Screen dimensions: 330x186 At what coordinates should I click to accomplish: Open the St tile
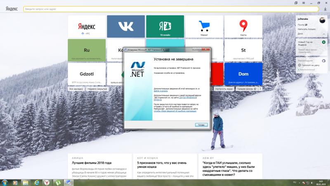pyautogui.click(x=243, y=50)
